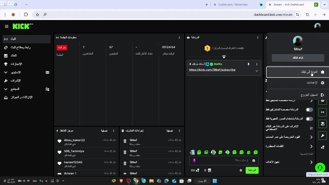
Task: Click the camera/video icon in right rail
Action: click(323, 124)
